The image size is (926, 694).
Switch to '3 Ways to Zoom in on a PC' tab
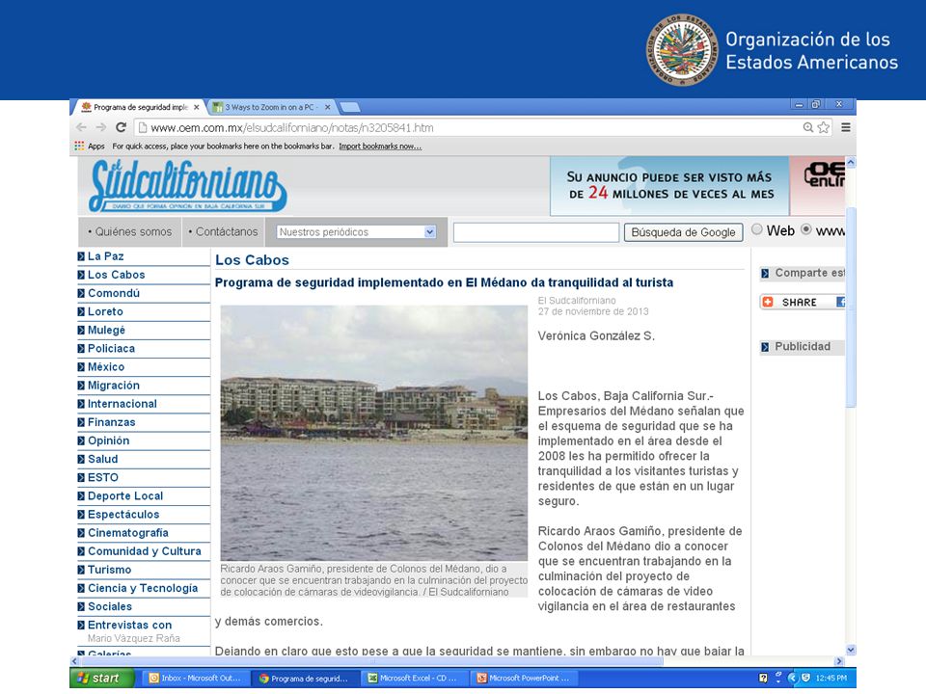pos(270,107)
